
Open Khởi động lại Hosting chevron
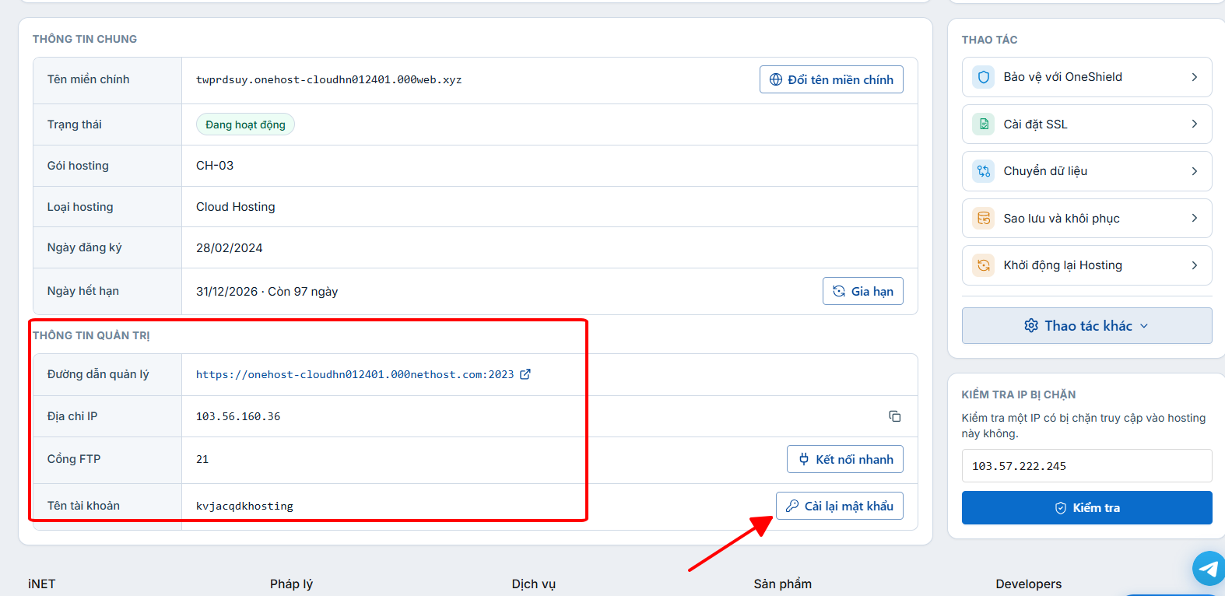[x=1195, y=265]
